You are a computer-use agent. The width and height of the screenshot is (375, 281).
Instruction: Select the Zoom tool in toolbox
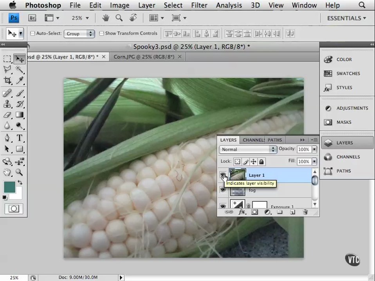point(19,172)
